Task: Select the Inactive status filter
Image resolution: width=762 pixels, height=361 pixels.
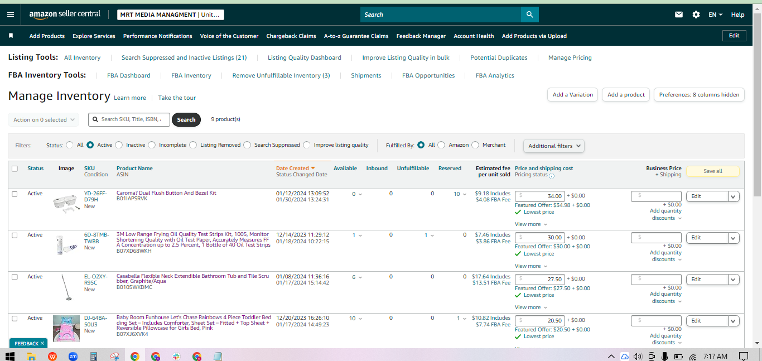Action: click(x=119, y=145)
